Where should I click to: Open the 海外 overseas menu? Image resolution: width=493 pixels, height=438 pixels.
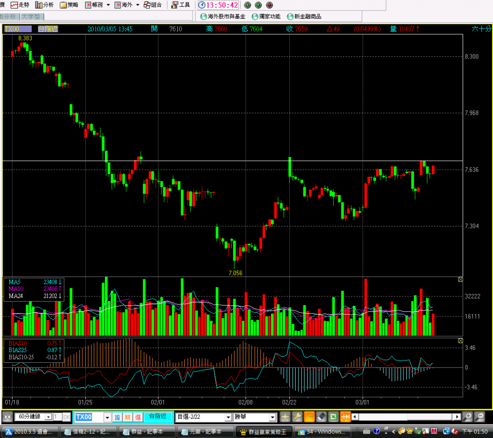pyautogui.click(x=123, y=5)
